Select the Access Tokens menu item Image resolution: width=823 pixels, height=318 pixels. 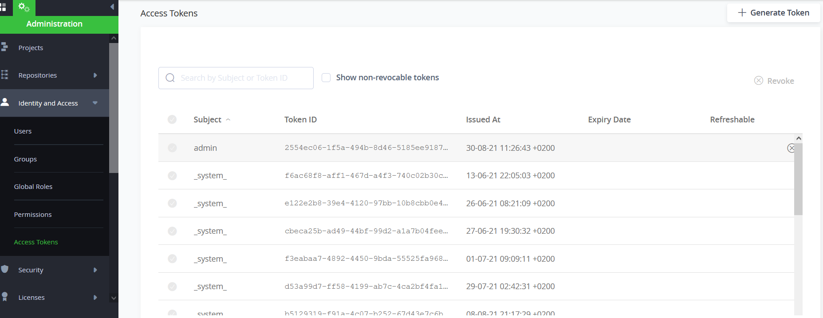(x=36, y=242)
